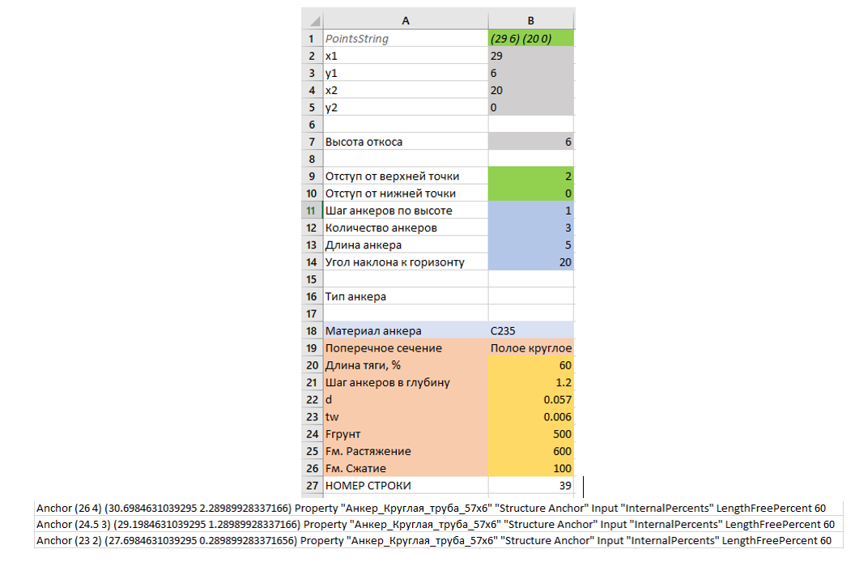Click the НОМЕР СТРОКИ value cell 39
The width and height of the screenshot is (855, 562).
tap(530, 486)
